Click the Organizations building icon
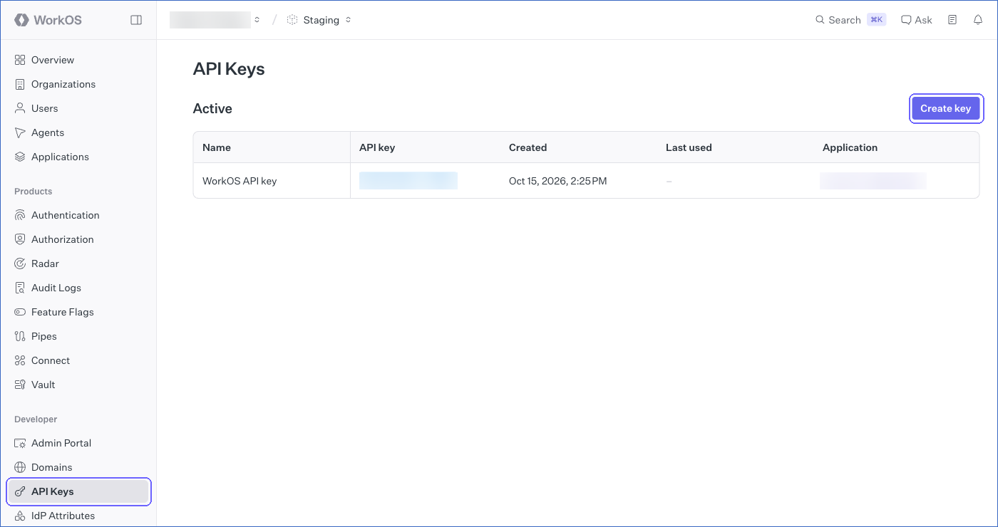Viewport: 998px width, 527px height. click(20, 84)
